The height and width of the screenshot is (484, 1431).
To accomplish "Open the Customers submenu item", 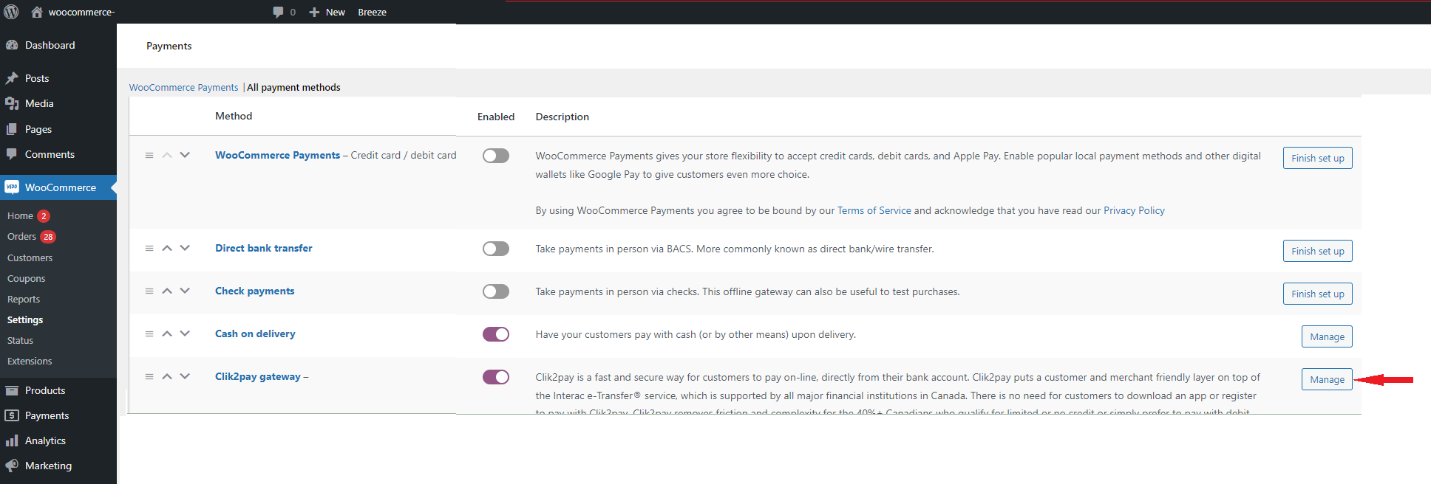I will [30, 257].
